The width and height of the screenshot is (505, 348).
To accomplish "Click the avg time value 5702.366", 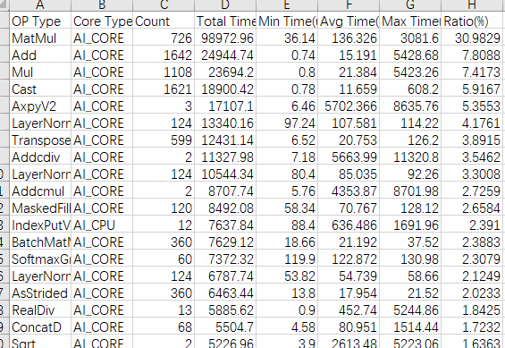I will click(349, 106).
